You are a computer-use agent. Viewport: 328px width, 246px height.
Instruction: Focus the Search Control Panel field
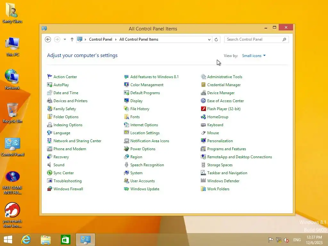[256, 39]
